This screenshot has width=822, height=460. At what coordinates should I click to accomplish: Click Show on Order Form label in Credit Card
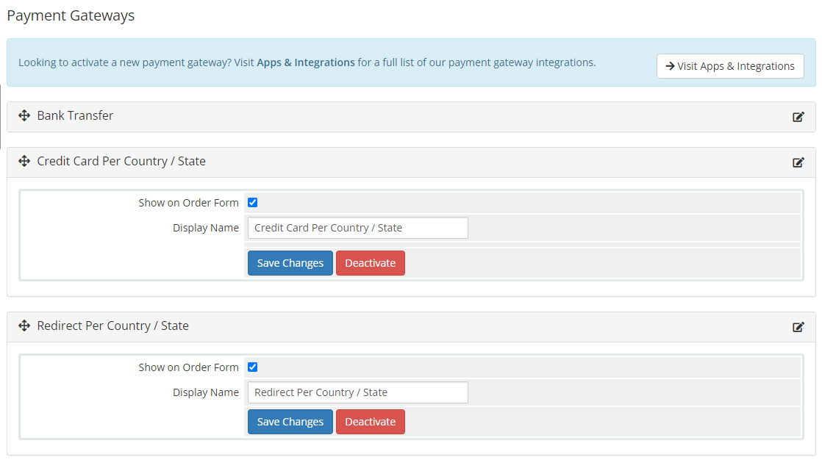pos(188,203)
